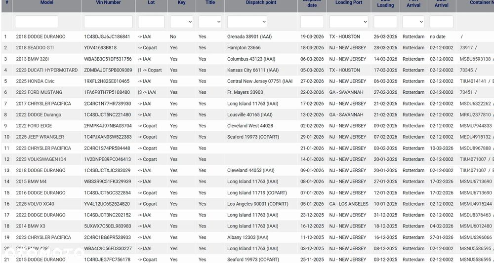Sort by Key column header

pyautogui.click(x=181, y=2)
